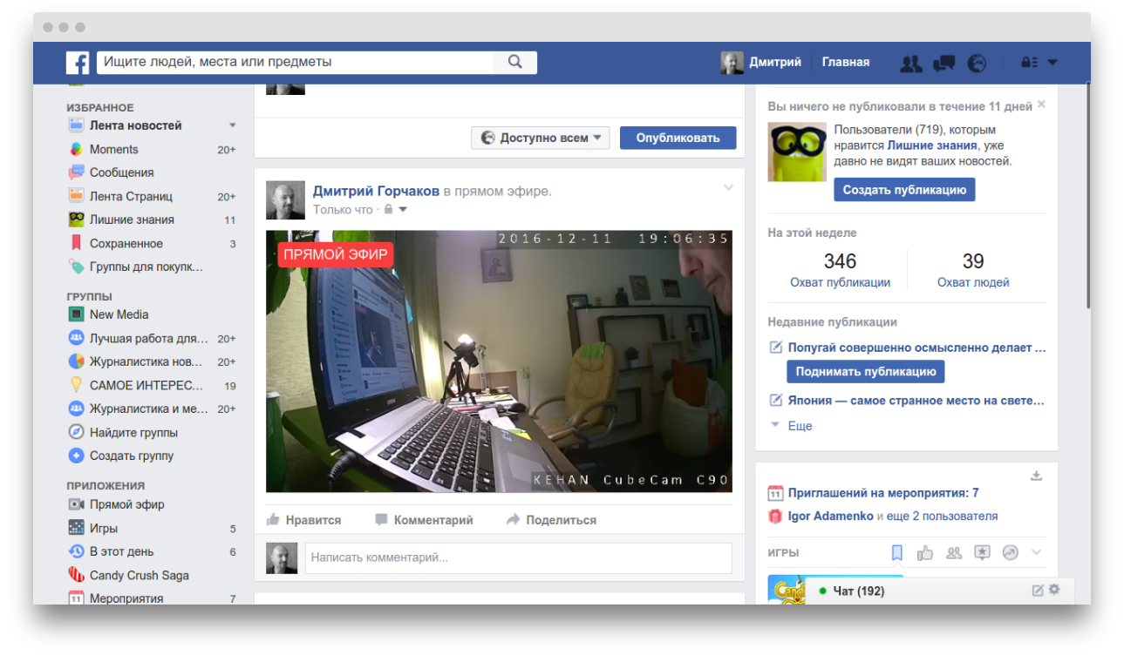Like the live video with 'Нравится'
The width and height of the screenshot is (1124, 662).
click(x=303, y=520)
